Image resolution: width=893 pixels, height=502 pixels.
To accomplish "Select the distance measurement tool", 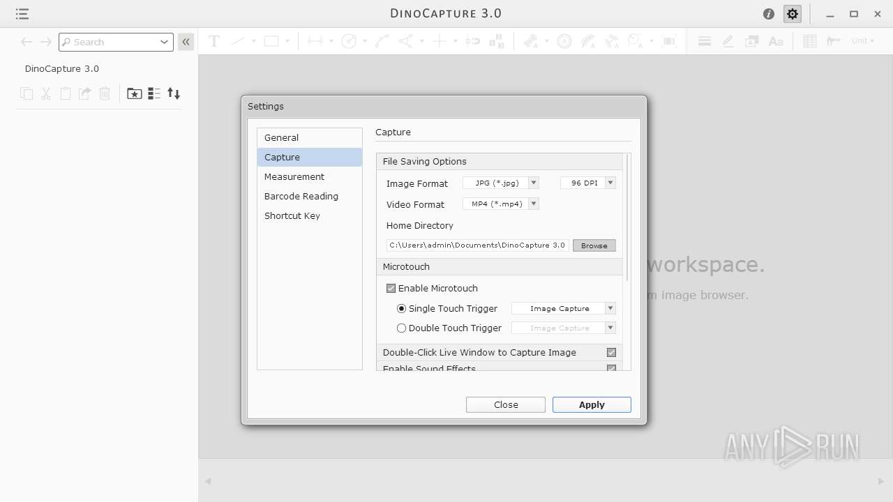I will [x=315, y=41].
